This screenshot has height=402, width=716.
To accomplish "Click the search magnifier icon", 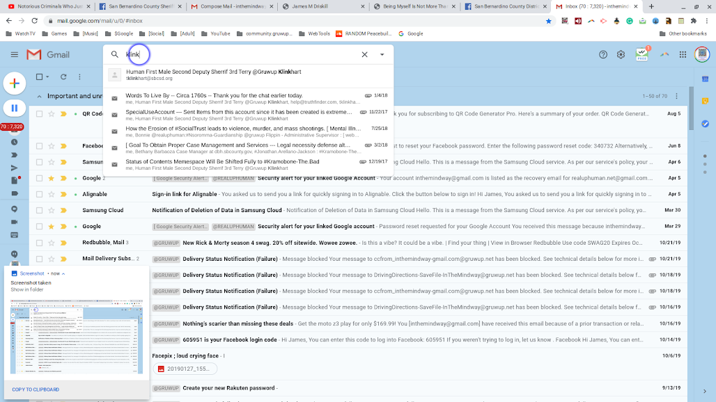I will click(x=115, y=54).
